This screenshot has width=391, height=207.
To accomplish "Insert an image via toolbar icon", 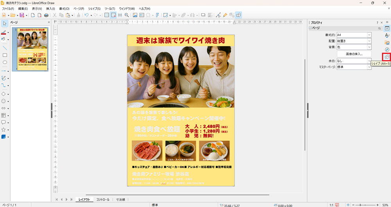I will point(135,15).
